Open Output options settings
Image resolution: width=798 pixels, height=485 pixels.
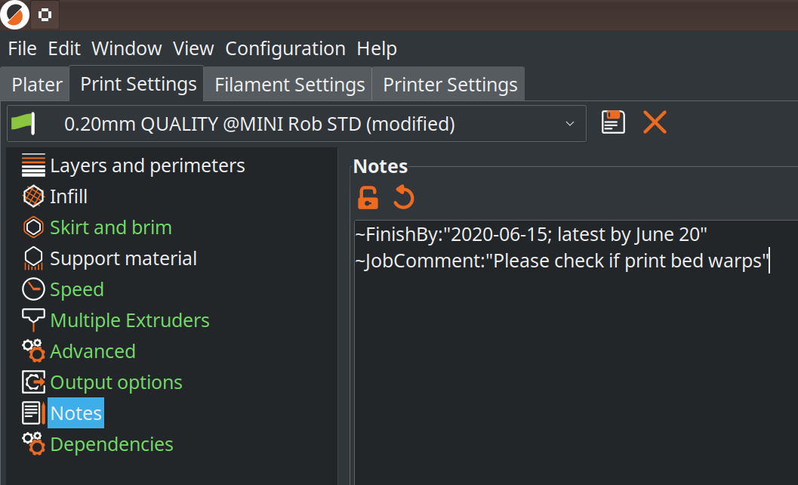(116, 382)
